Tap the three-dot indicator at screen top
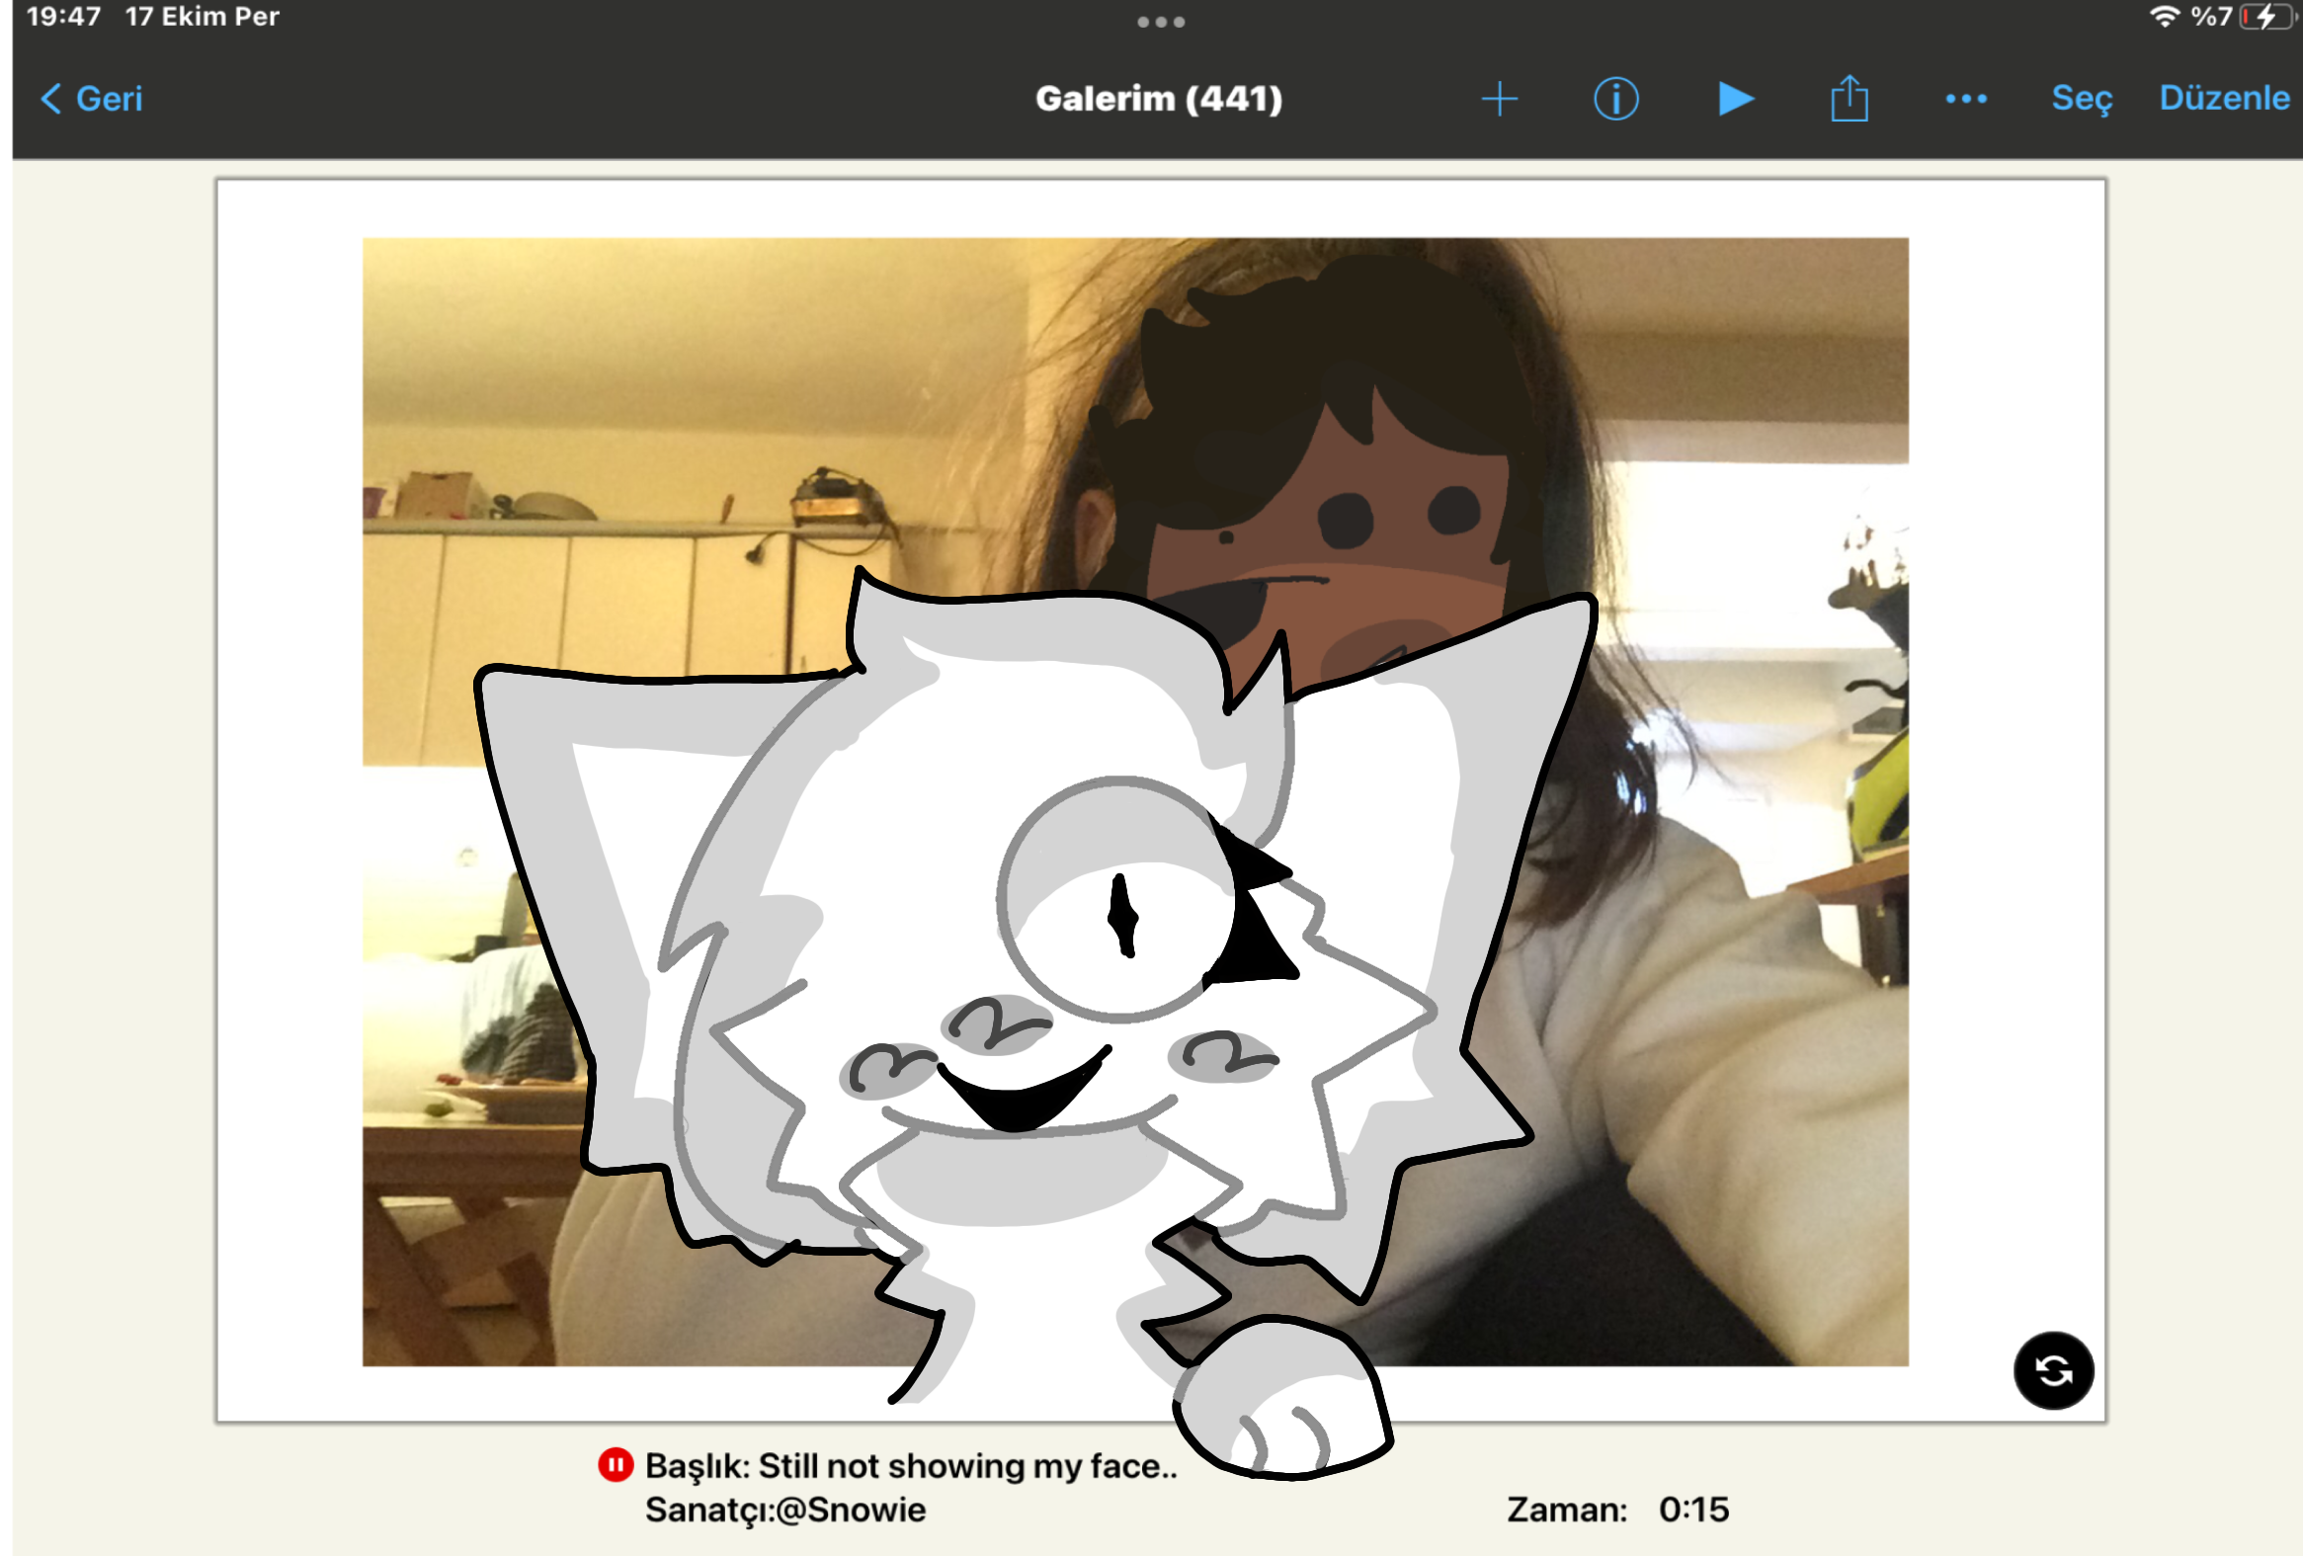Viewport: 2303px width, 1556px height. pyautogui.click(x=1160, y=20)
